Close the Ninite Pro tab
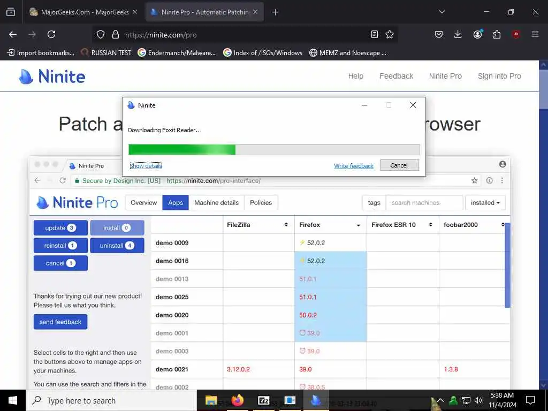 tap(255, 12)
